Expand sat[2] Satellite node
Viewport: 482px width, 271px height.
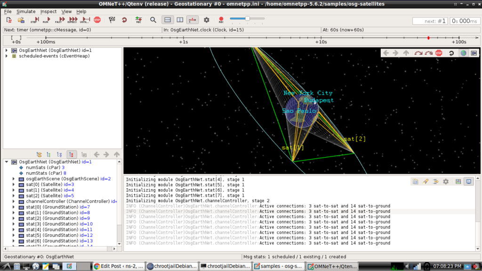click(14, 196)
